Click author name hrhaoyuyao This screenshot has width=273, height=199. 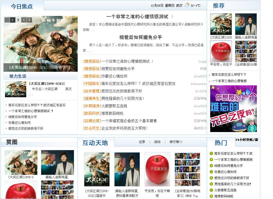pyautogui.click(x=199, y=84)
